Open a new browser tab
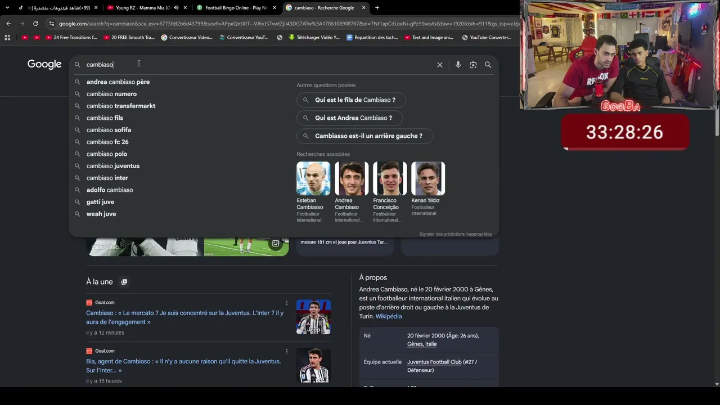 [377, 8]
